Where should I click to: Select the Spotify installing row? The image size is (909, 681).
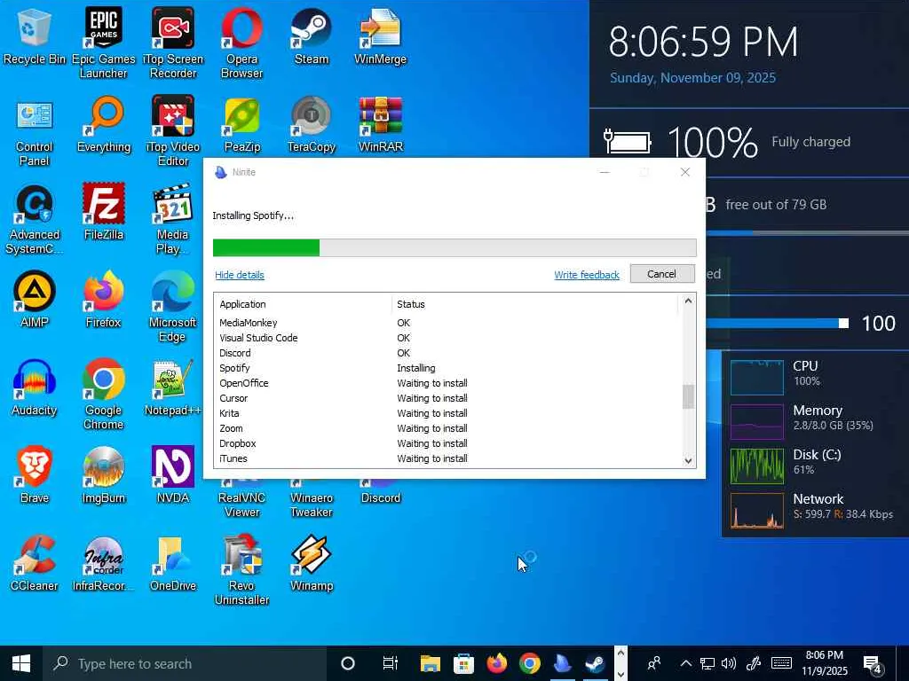(447, 368)
